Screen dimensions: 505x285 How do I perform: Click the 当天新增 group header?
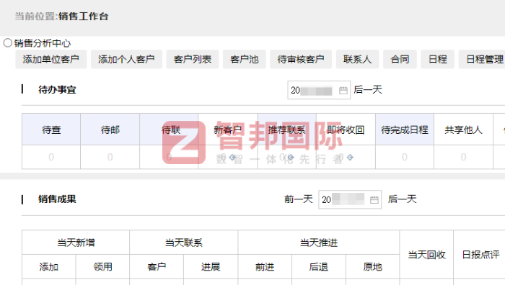point(76,243)
